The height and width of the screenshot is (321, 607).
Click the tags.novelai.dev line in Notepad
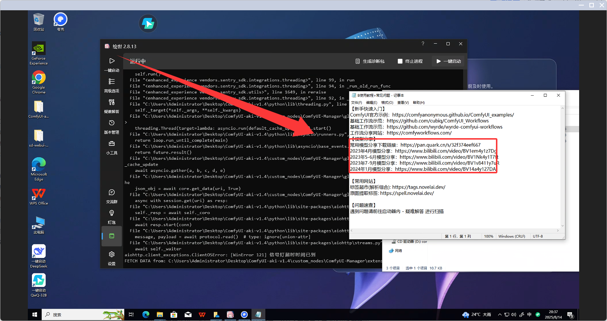click(398, 187)
